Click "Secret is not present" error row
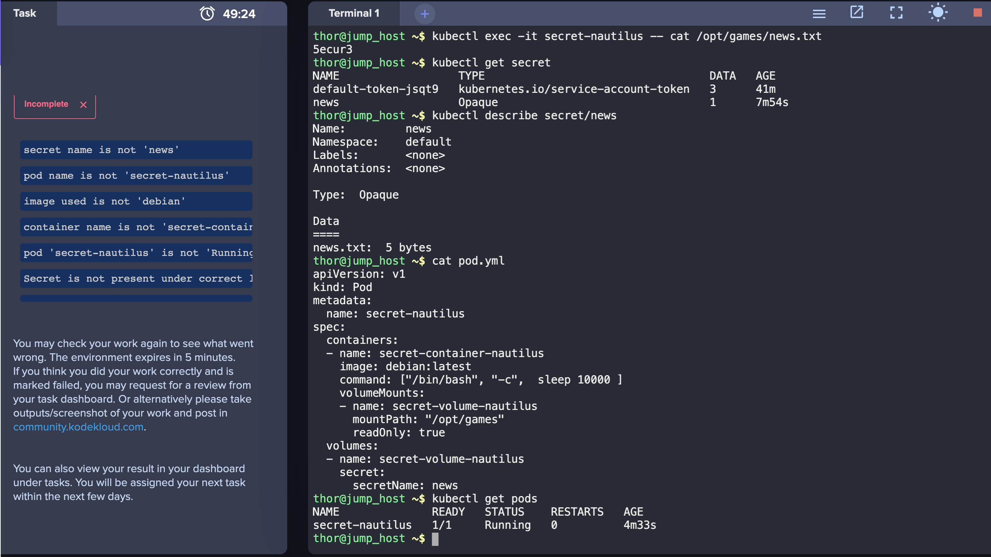Viewport: 991px width, 557px height. pos(136,279)
